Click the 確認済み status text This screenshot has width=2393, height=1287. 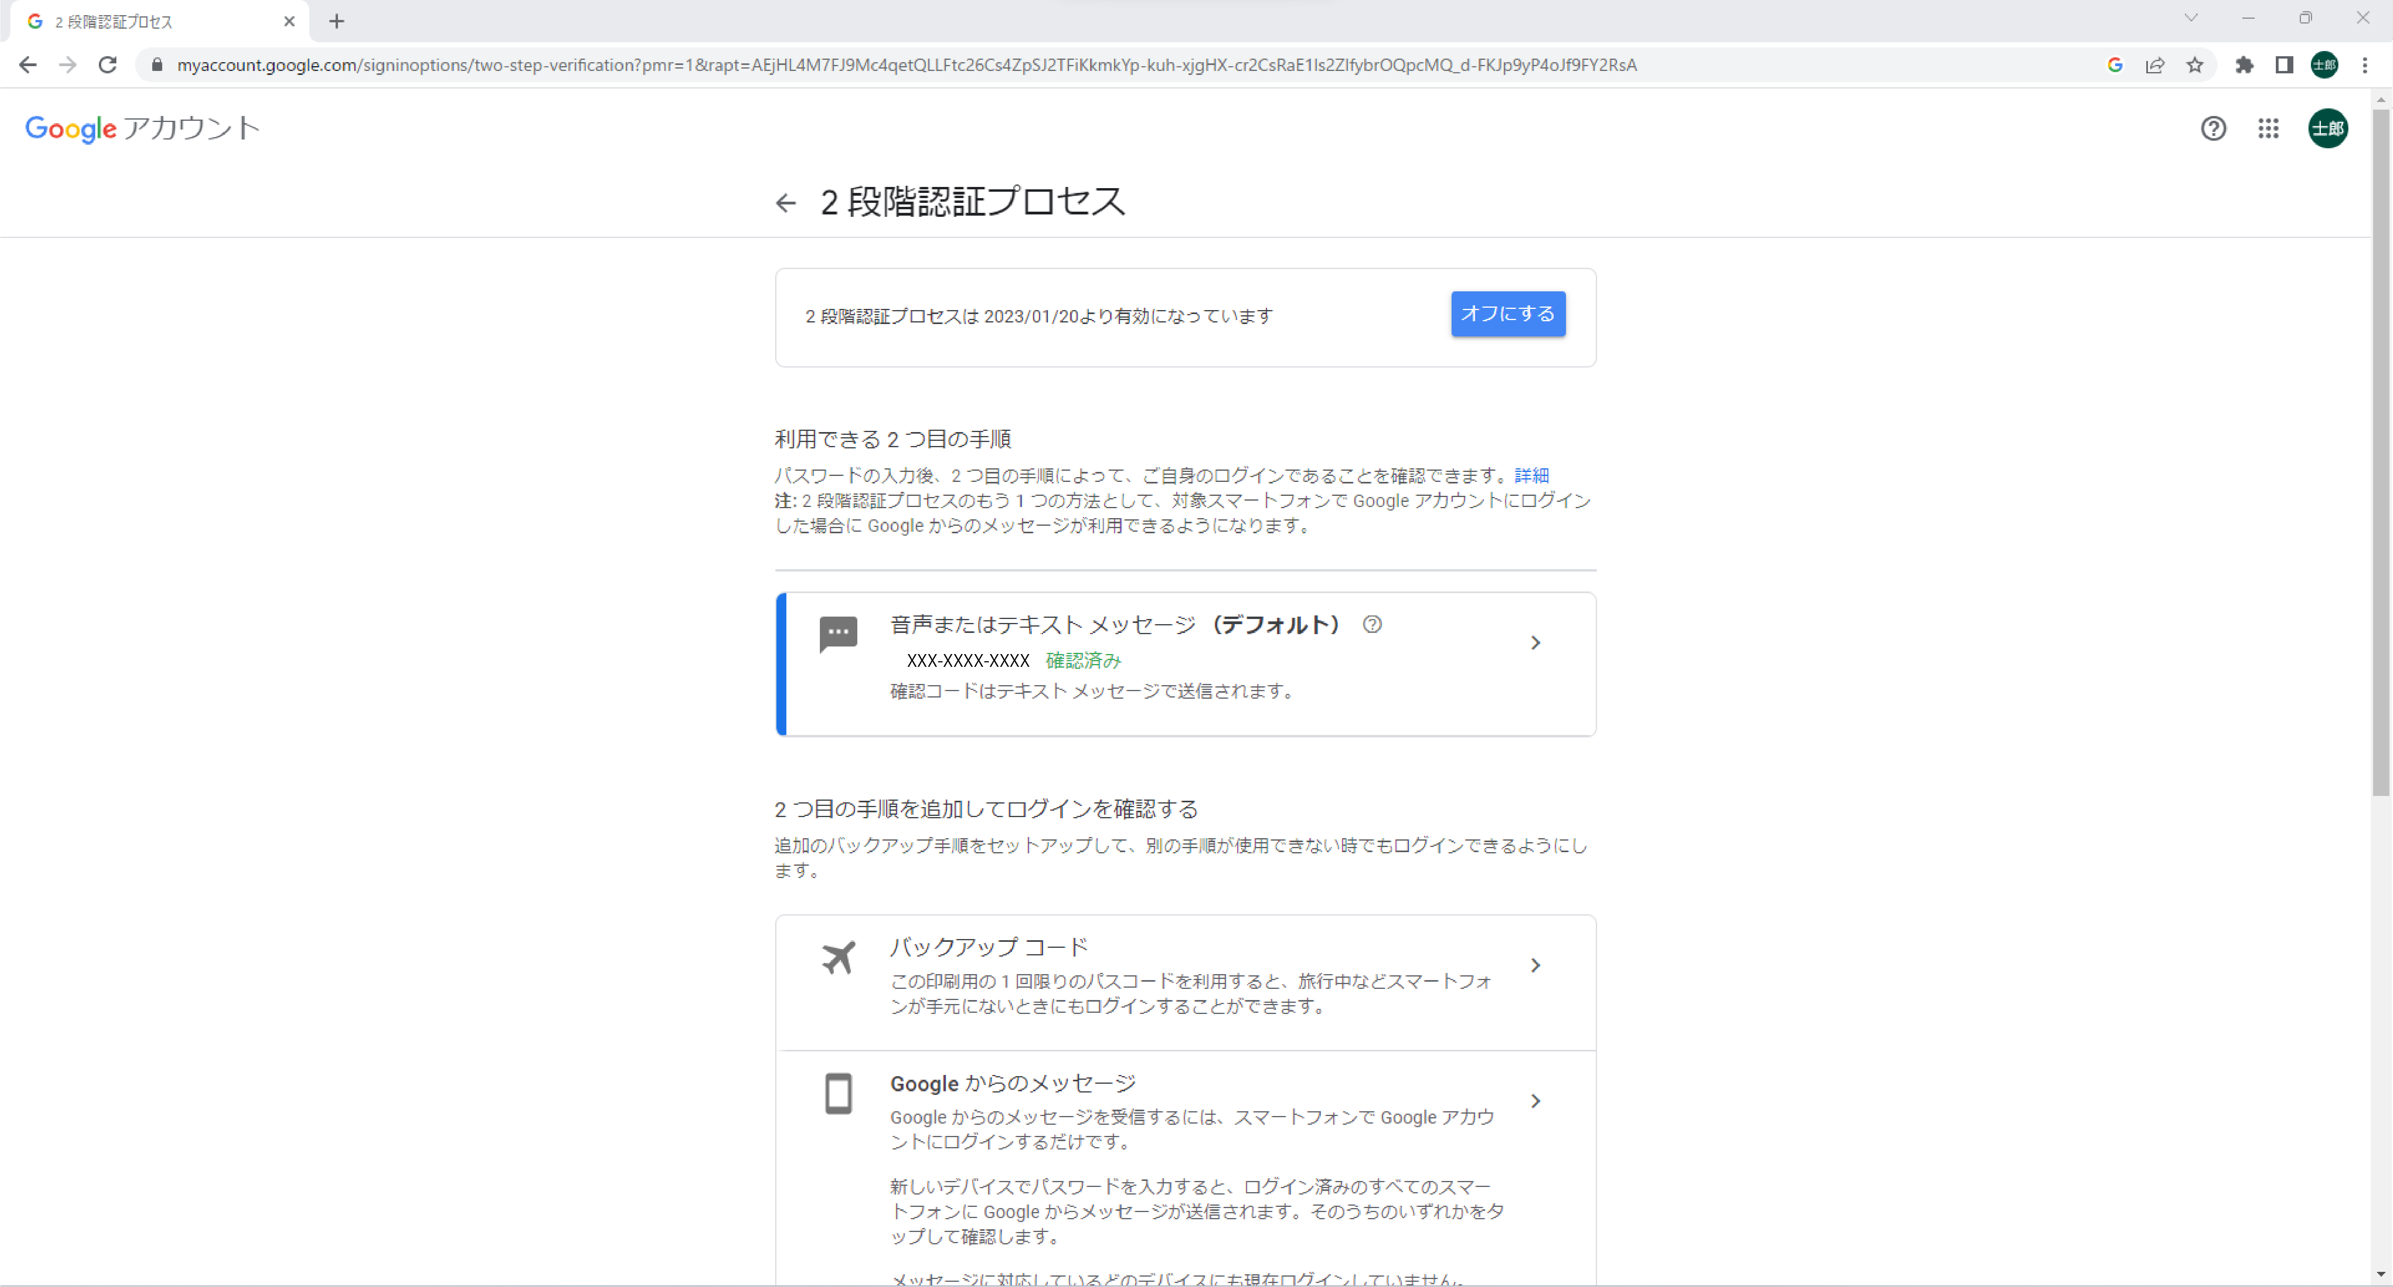(x=1083, y=661)
